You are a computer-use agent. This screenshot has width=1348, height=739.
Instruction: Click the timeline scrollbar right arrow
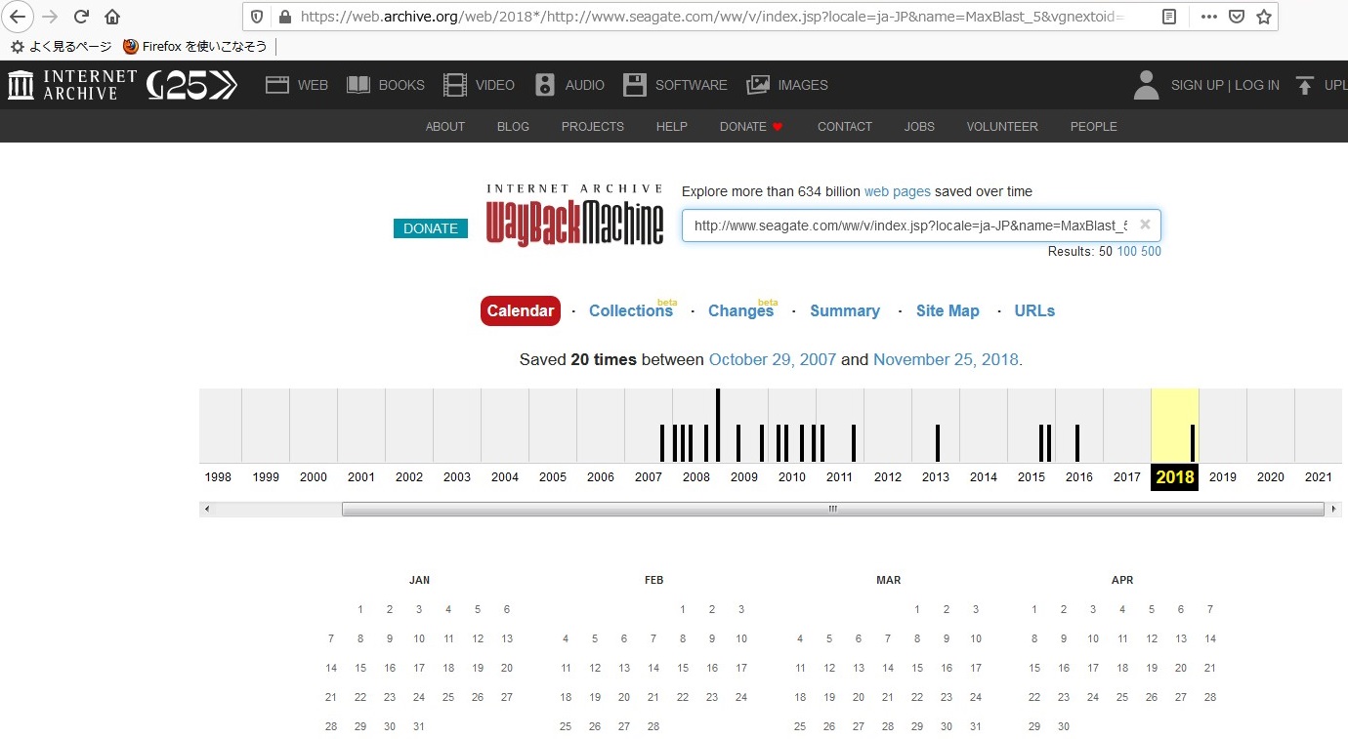click(1332, 509)
